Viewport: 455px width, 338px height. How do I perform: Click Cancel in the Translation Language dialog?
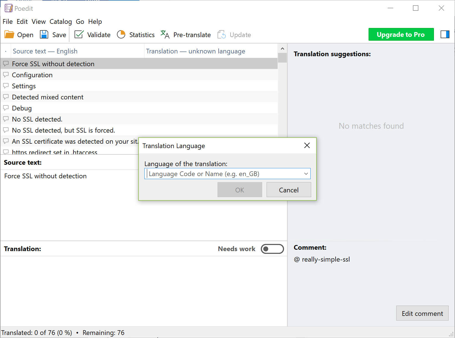click(289, 190)
